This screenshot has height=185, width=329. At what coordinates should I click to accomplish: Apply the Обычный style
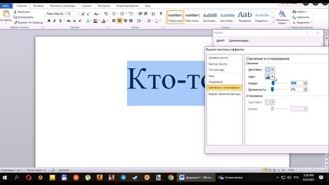175,17
